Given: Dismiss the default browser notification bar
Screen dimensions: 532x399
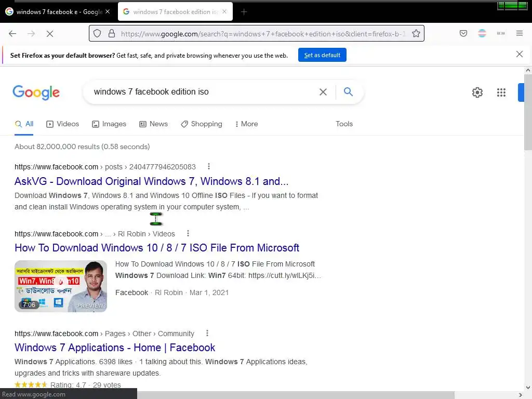Looking at the screenshot, I should 520,54.
